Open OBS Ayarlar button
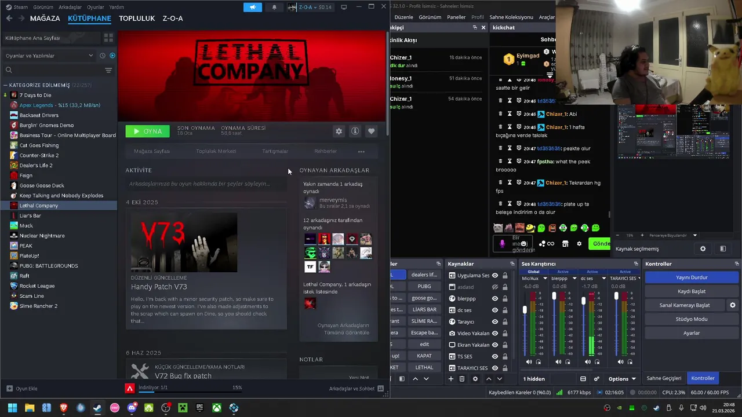The width and height of the screenshot is (742, 417). (x=692, y=333)
